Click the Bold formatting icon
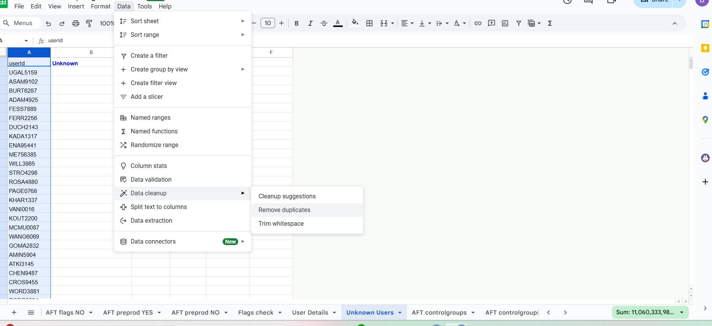Image resolution: width=712 pixels, height=326 pixels. coord(296,23)
